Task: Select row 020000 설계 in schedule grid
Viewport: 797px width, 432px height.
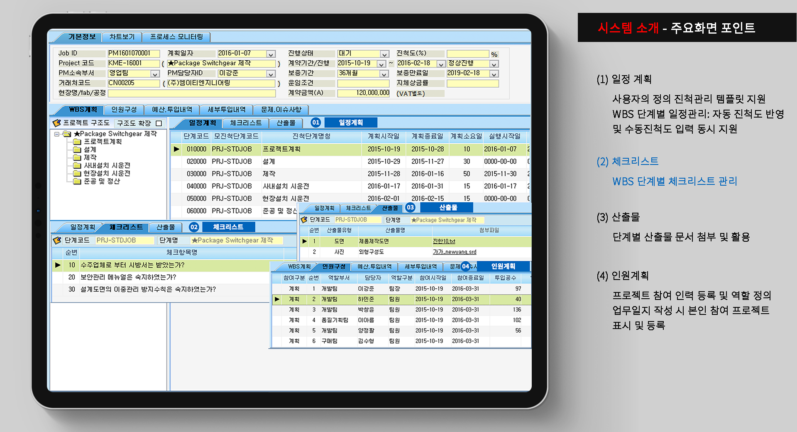Action: pyautogui.click(x=350, y=161)
